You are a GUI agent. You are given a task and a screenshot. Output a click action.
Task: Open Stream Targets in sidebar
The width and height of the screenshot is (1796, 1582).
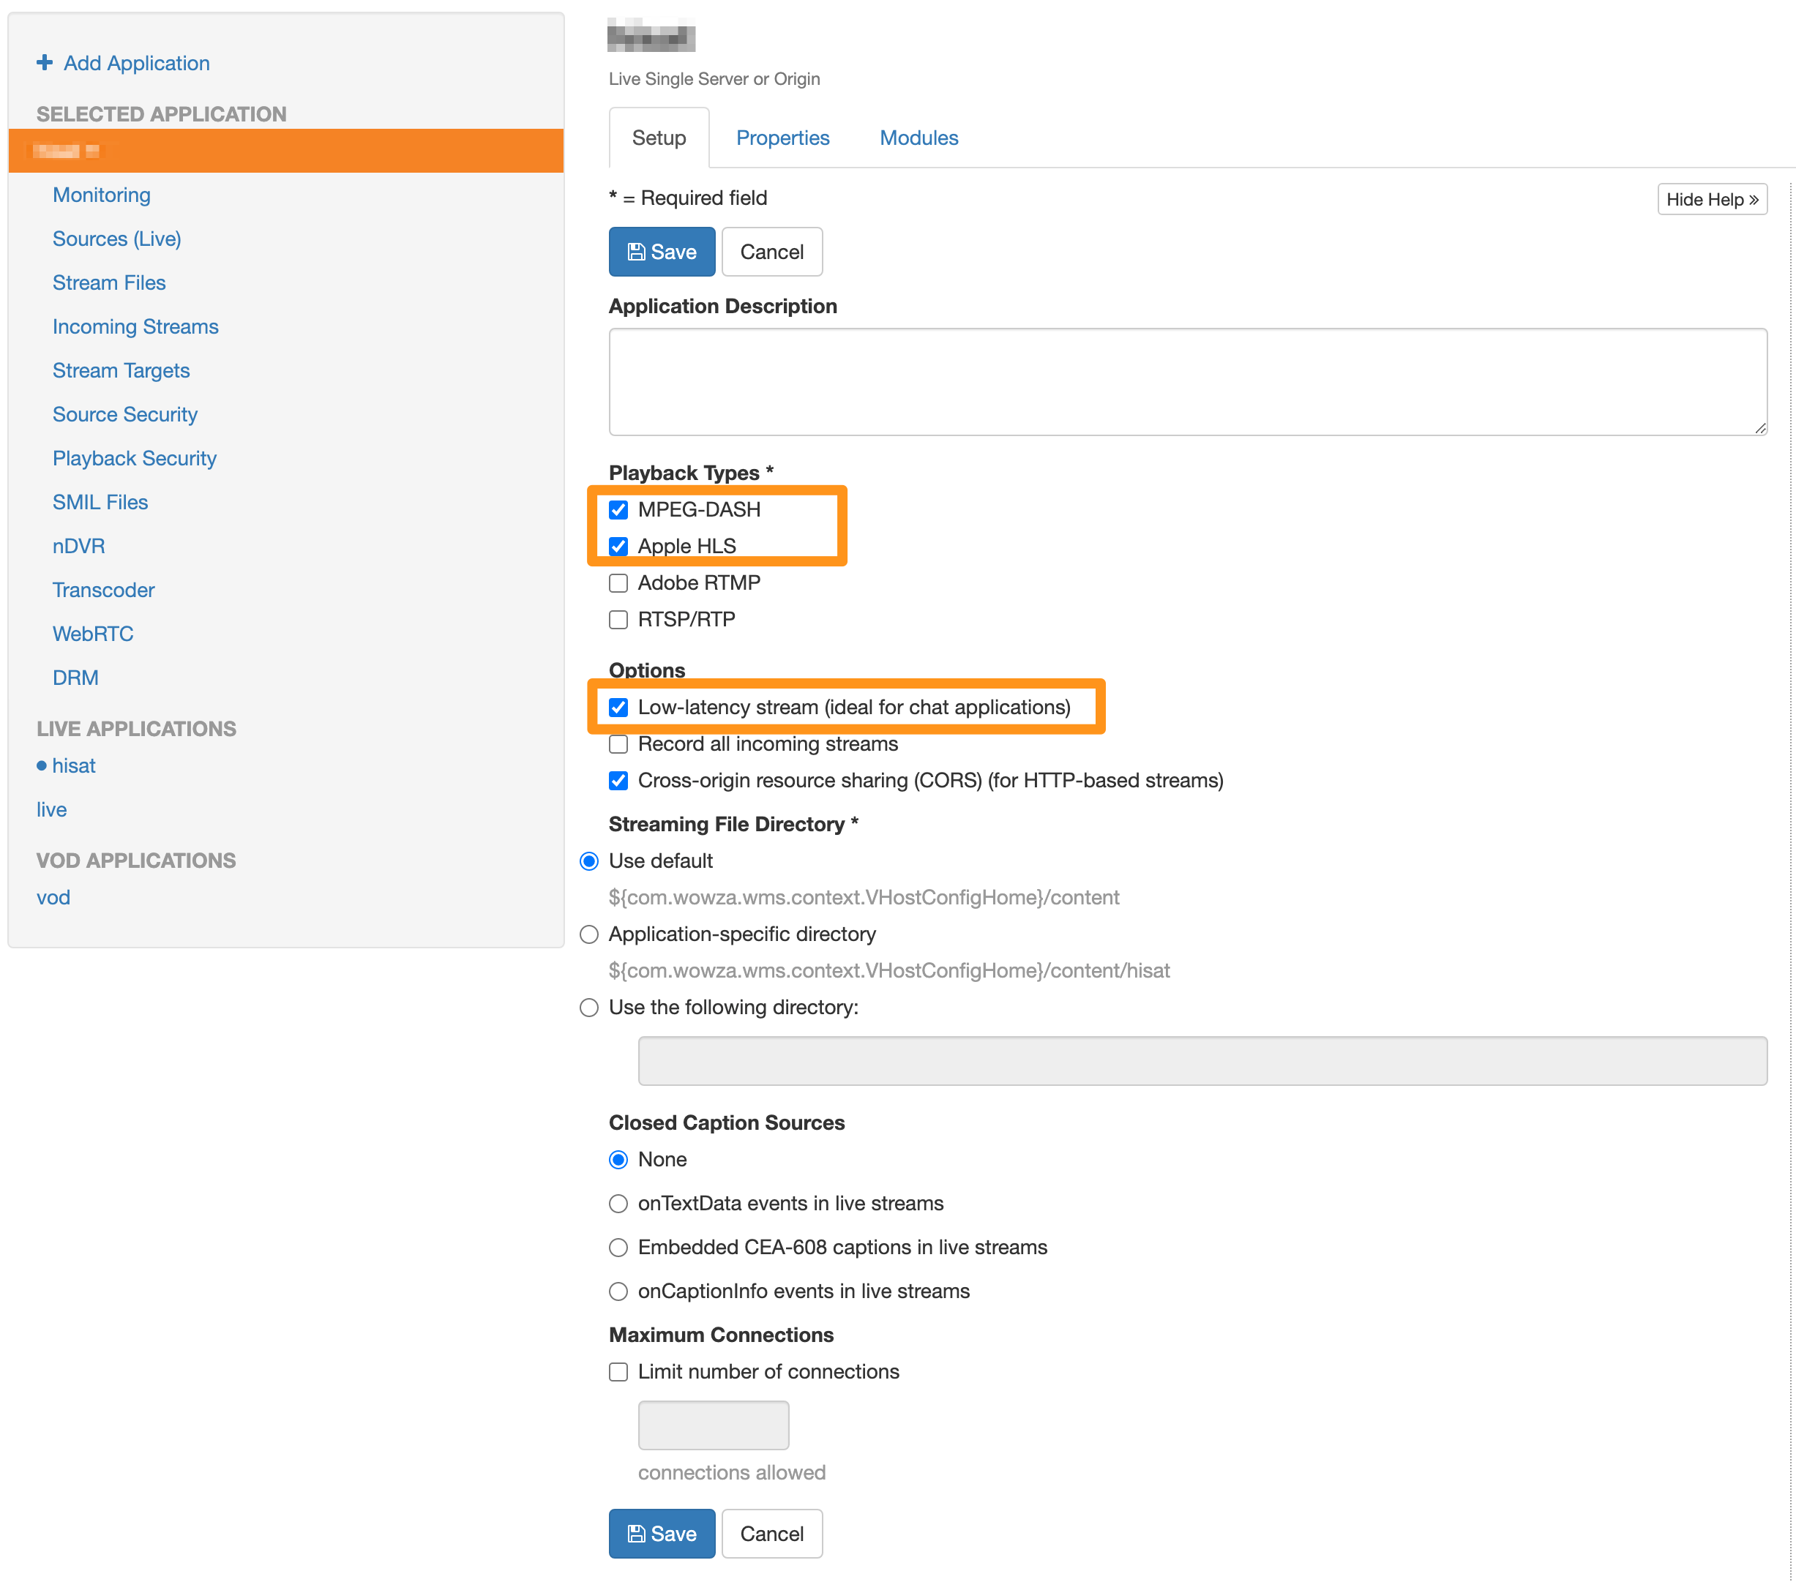pos(121,371)
